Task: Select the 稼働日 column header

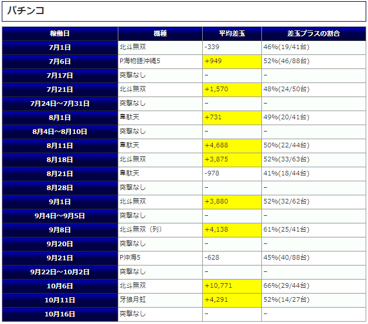Action: (60, 33)
